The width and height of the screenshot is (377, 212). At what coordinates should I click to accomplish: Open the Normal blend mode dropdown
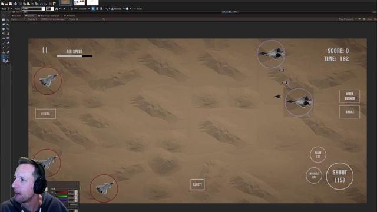[118, 9]
